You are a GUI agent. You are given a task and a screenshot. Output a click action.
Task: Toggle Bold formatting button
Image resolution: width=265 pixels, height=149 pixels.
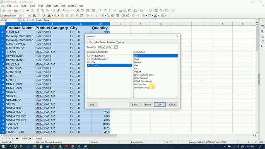point(34,16)
